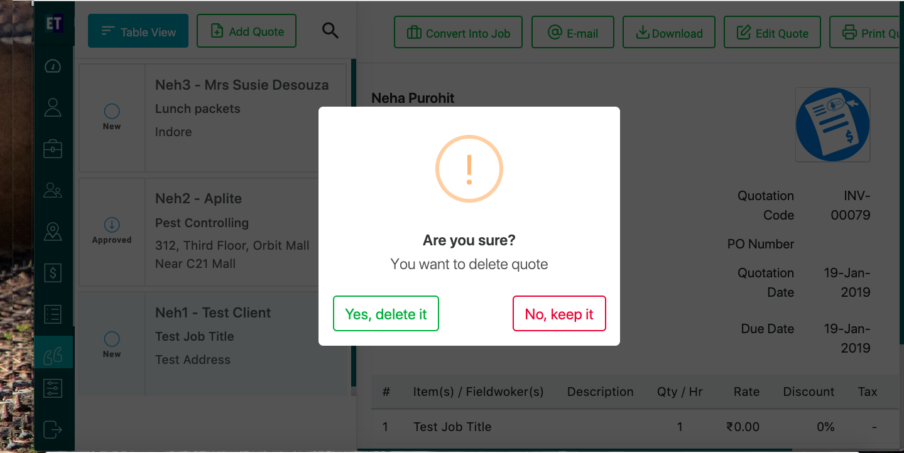Open the checklist icon in sidebar
Screen dimensions: 904x453
[53, 314]
